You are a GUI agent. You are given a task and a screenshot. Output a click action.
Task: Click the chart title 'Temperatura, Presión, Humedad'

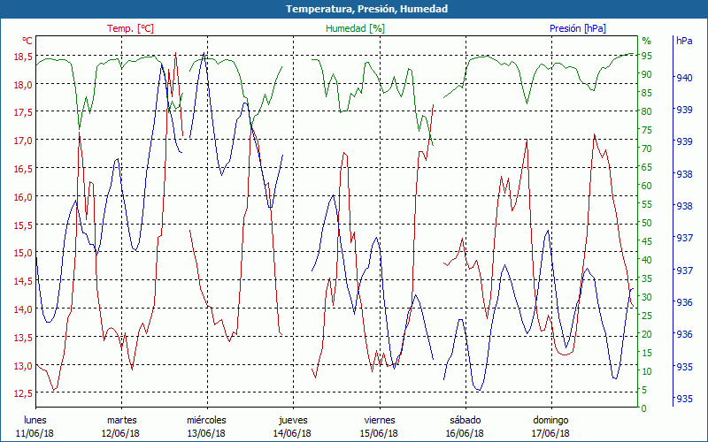366,9
